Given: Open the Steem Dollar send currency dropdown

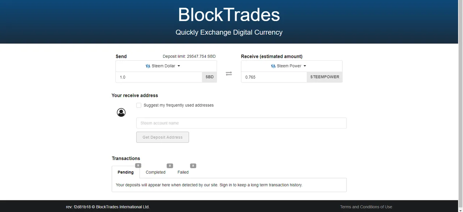Looking at the screenshot, I should point(166,66).
